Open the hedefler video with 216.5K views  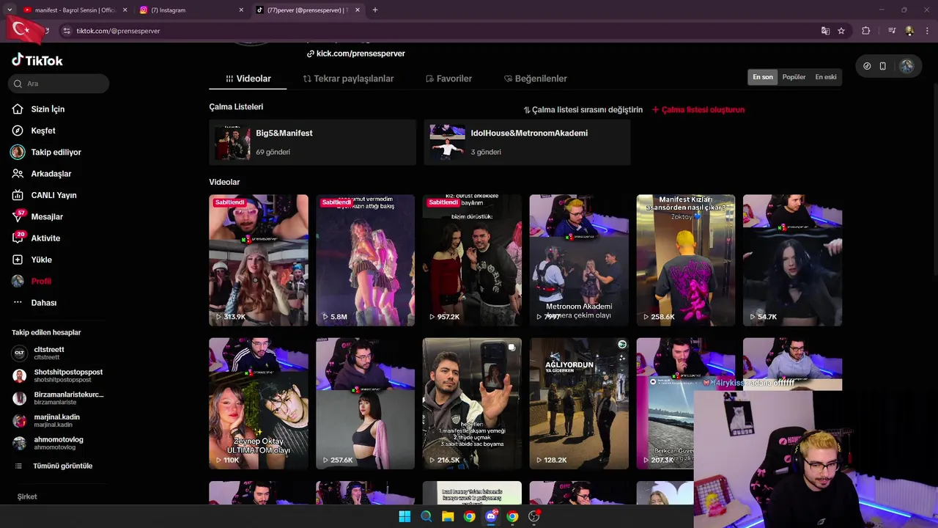472,403
